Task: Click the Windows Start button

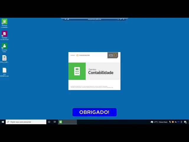Action: coord(3,122)
